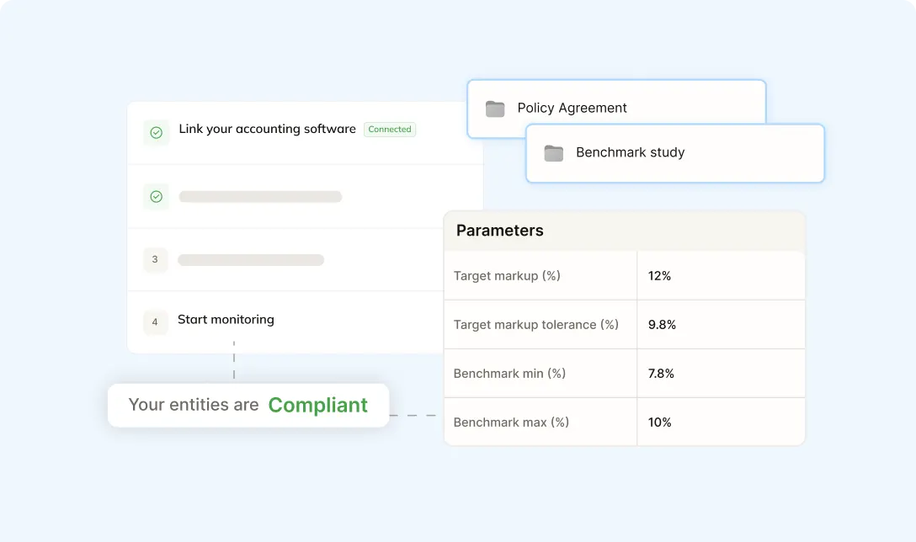Image resolution: width=916 pixels, height=542 pixels.
Task: Select the gray placeholder bar in step 3
Action: pyautogui.click(x=251, y=260)
